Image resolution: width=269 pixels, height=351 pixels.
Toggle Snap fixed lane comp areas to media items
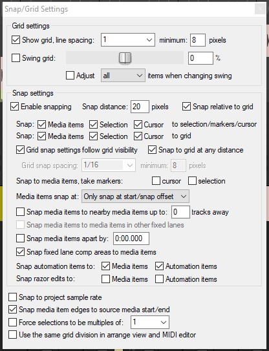pyautogui.click(x=20, y=252)
